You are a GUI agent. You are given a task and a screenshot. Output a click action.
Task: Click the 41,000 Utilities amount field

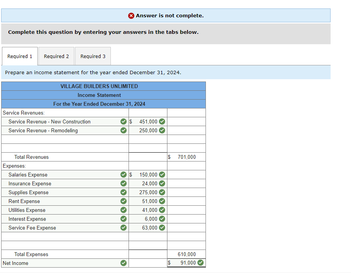tap(148, 210)
